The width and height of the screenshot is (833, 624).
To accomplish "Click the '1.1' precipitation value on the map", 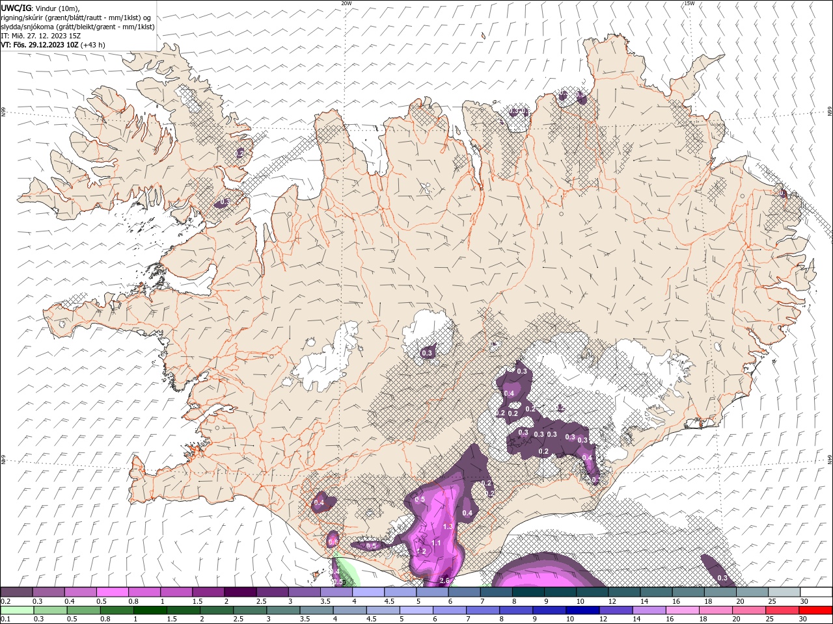I will click(436, 543).
